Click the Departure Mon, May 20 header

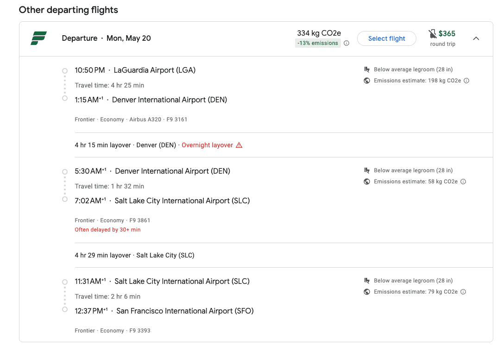(107, 38)
